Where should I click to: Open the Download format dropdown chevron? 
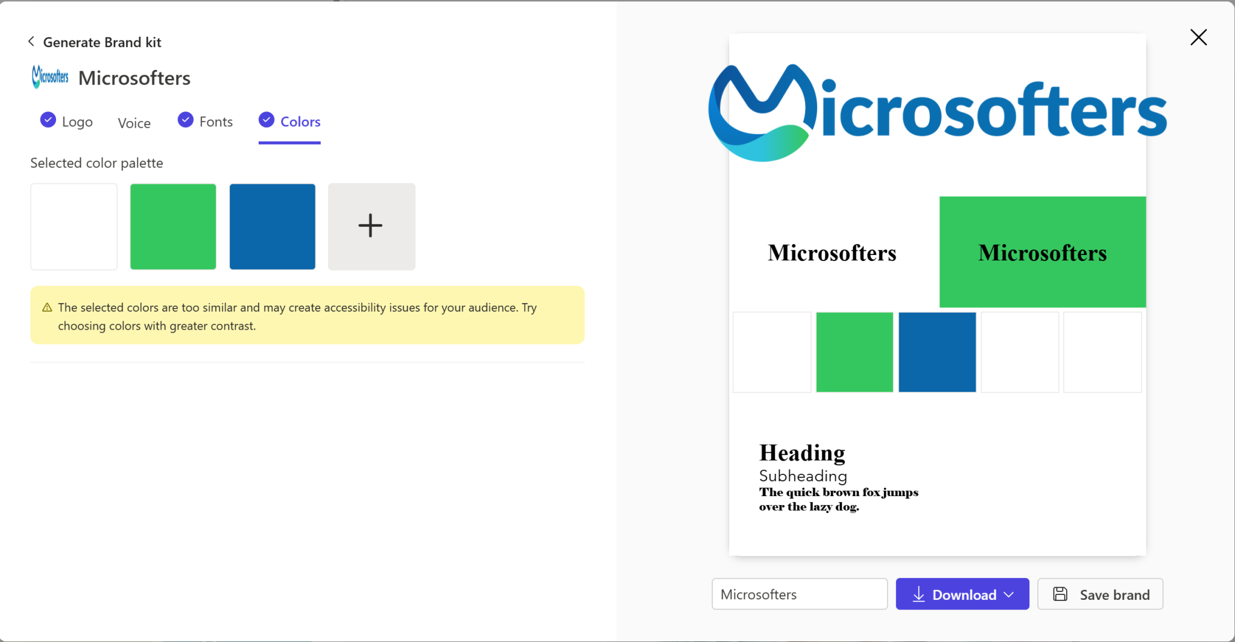[1008, 594]
